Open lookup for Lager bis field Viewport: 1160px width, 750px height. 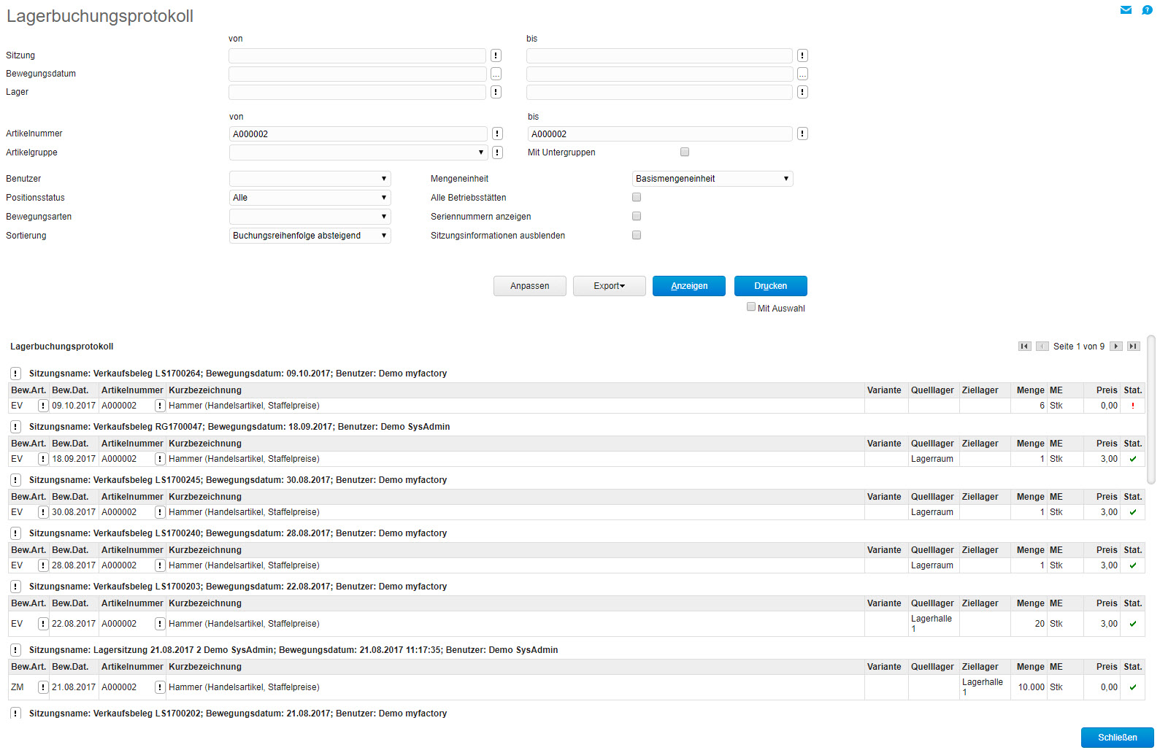pos(802,92)
